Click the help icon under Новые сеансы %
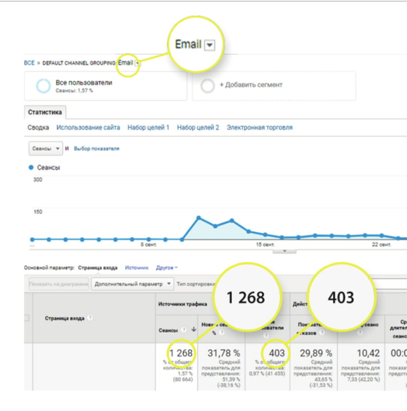The width and height of the screenshot is (407, 411). pyautogui.click(x=221, y=333)
